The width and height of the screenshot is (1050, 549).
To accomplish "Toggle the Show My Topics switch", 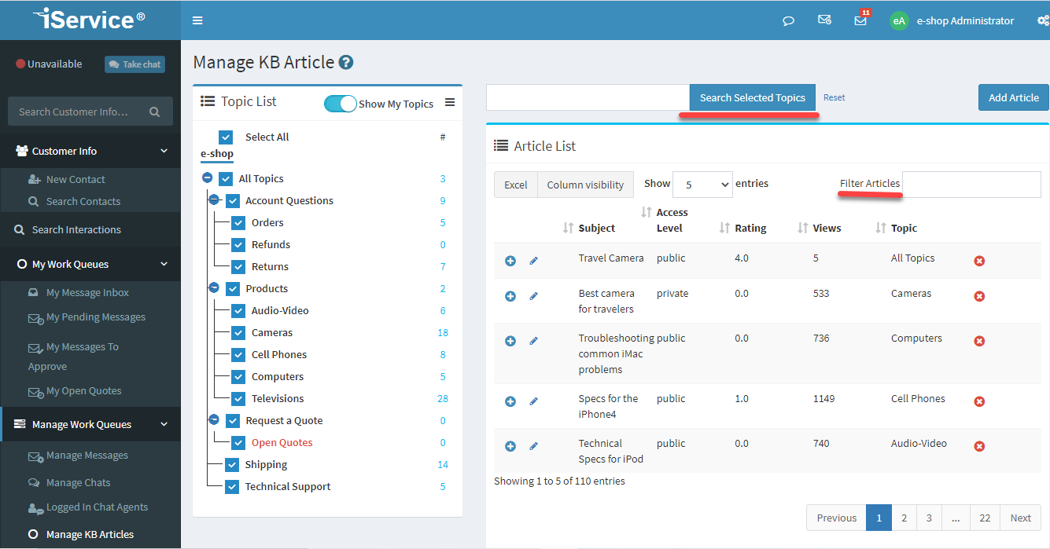I will pyautogui.click(x=340, y=104).
